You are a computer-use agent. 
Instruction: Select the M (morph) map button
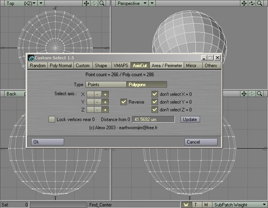tap(206, 205)
